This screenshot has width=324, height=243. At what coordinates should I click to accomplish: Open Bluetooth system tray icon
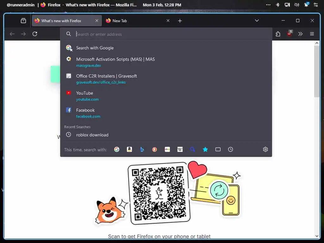coord(278,5)
